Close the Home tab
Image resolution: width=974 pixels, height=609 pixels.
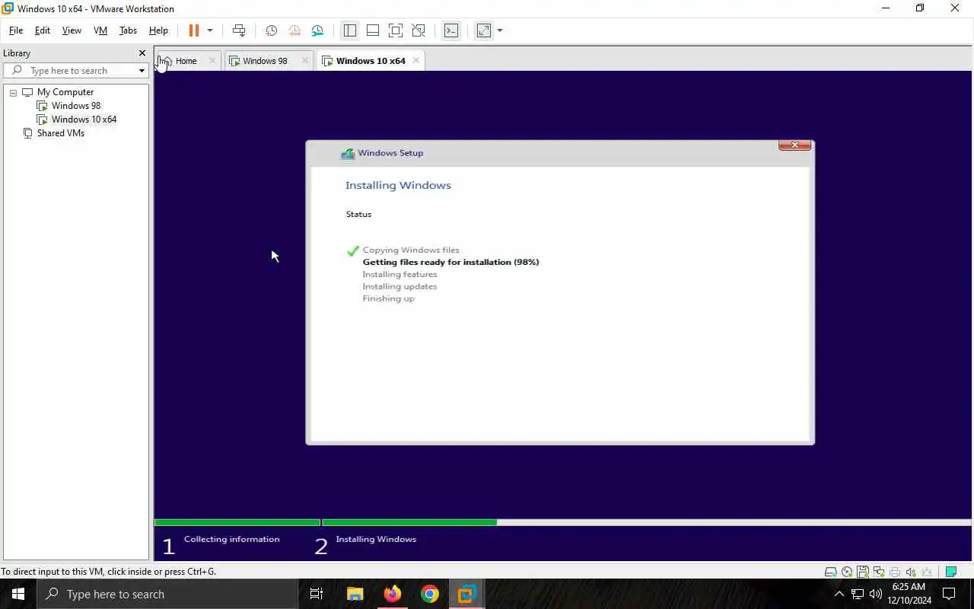click(212, 61)
